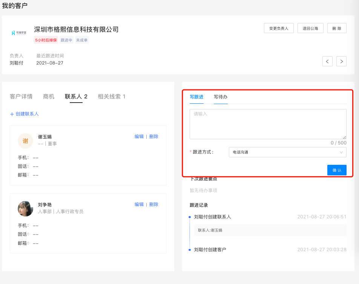
Task: Click the previous customer arrow button
Action: pyautogui.click(x=327, y=61)
